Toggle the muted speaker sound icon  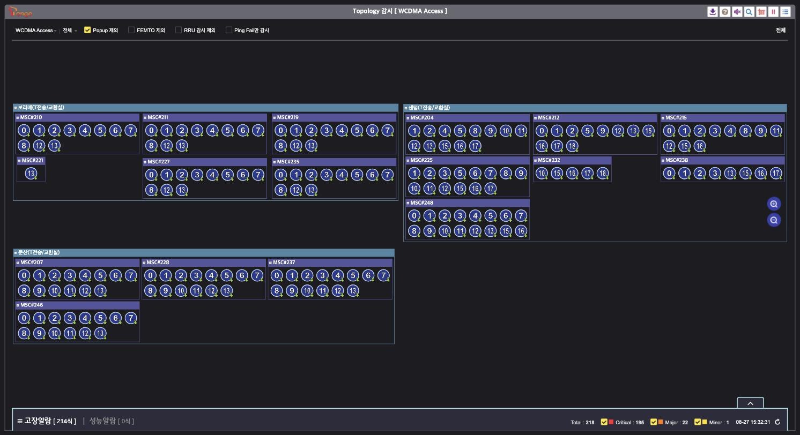[x=737, y=12]
